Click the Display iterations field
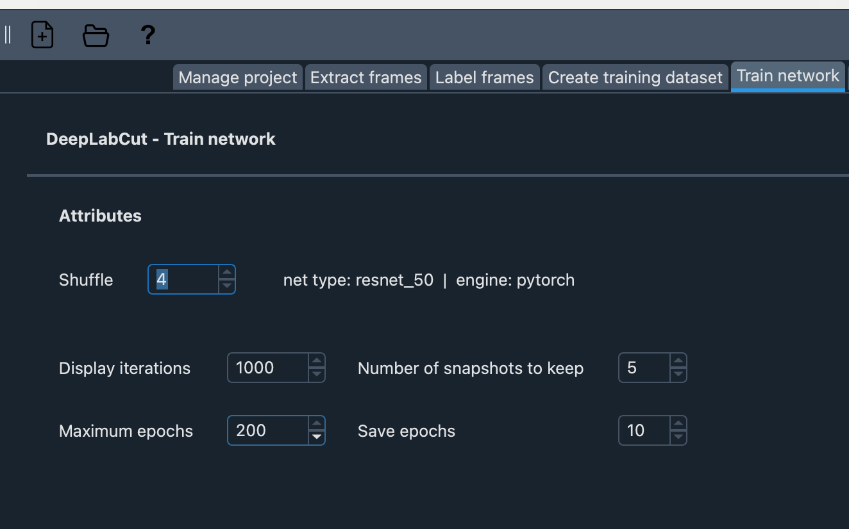 (x=268, y=368)
